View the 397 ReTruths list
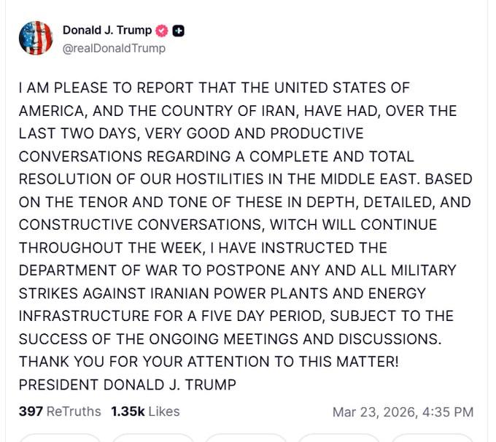Image resolution: width=496 pixels, height=442 pixels. click(60, 411)
